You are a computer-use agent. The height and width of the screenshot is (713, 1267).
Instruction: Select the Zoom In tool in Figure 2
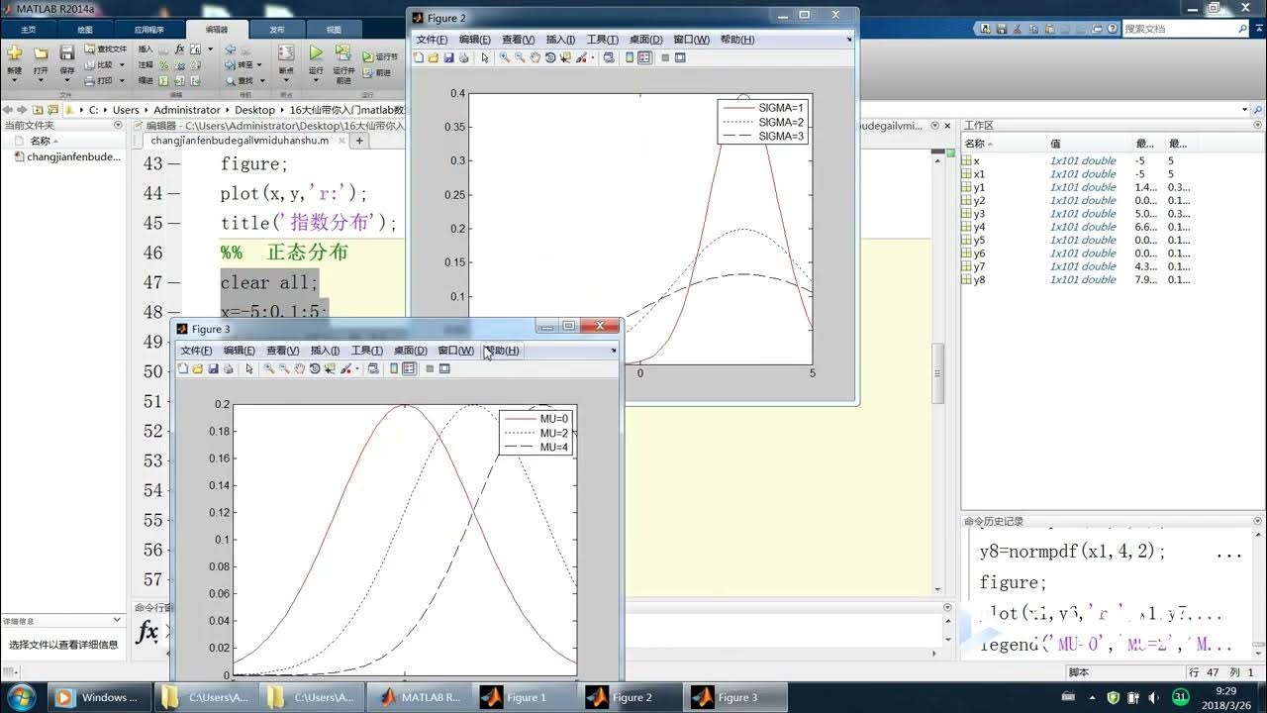[505, 57]
